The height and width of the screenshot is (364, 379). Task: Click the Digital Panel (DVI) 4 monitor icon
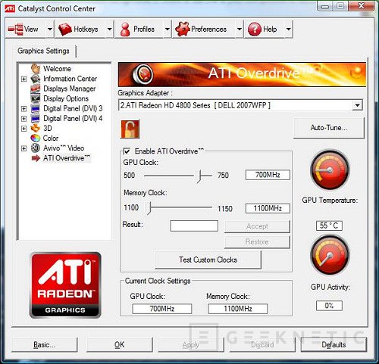[x=36, y=118]
